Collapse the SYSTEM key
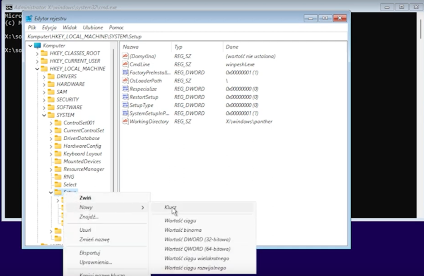The image size is (424, 276). (x=44, y=115)
